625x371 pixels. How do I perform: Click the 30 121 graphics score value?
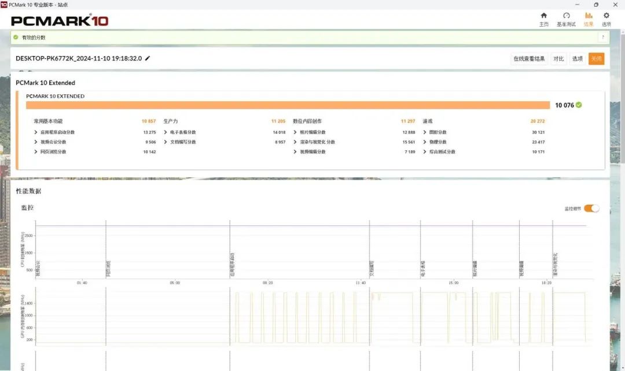click(x=538, y=132)
